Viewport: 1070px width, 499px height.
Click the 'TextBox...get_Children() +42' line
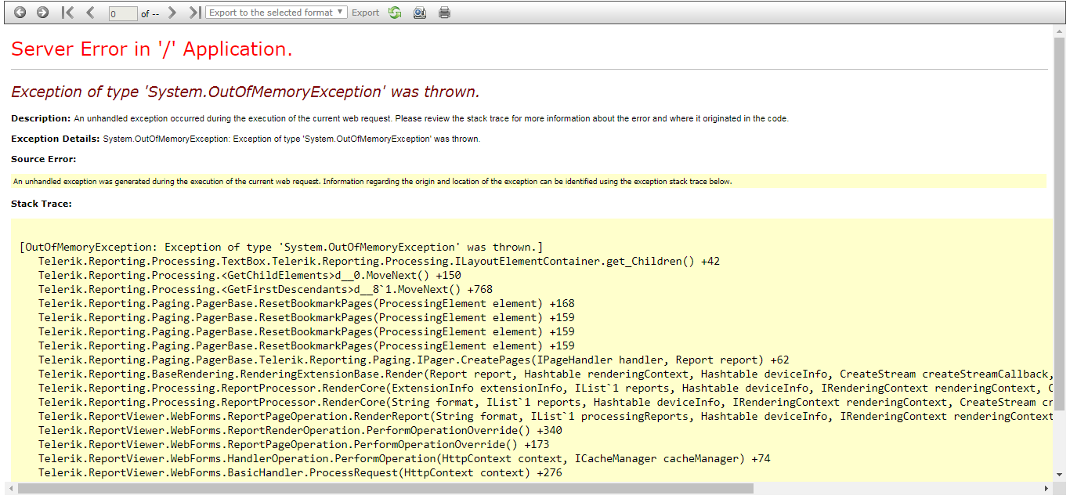[x=379, y=261]
